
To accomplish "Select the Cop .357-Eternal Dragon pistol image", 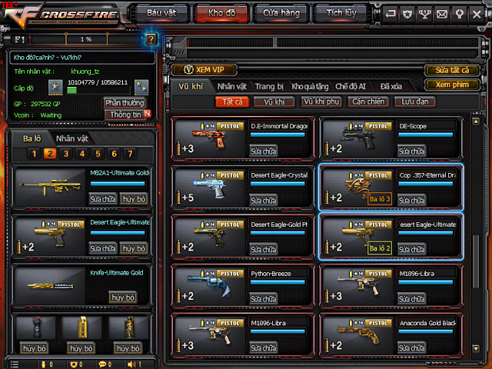I will click(x=357, y=188).
